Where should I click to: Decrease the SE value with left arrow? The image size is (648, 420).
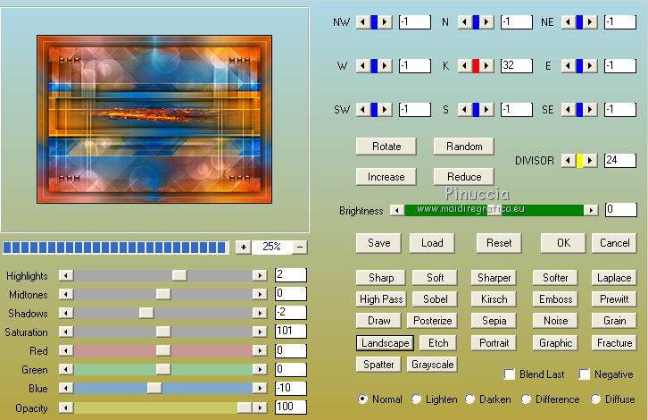coord(569,110)
